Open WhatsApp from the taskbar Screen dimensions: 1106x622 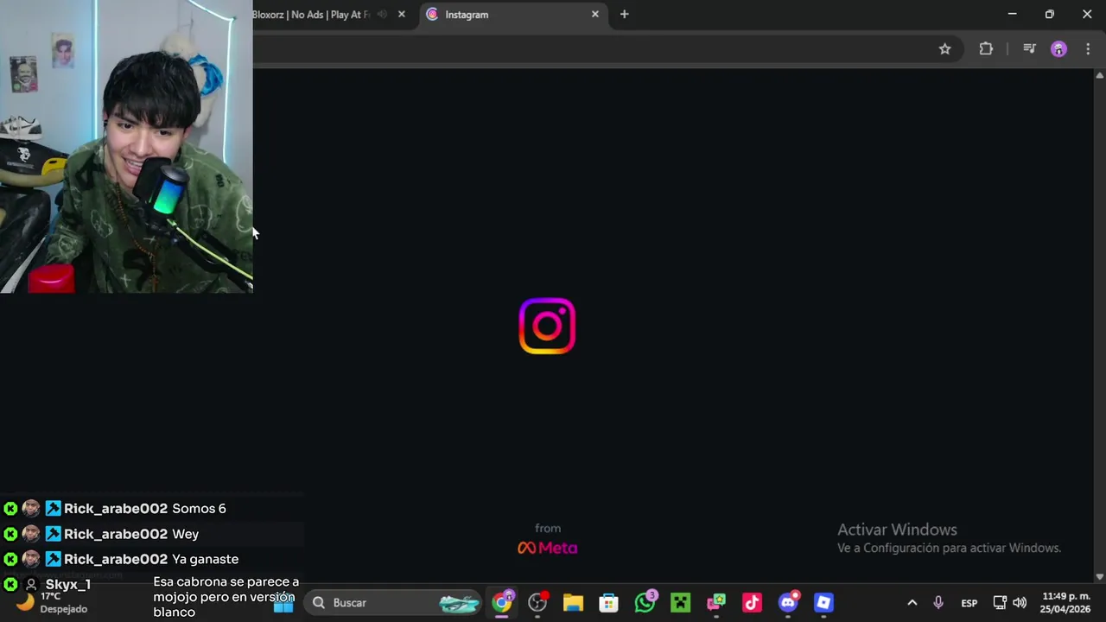coord(645,602)
